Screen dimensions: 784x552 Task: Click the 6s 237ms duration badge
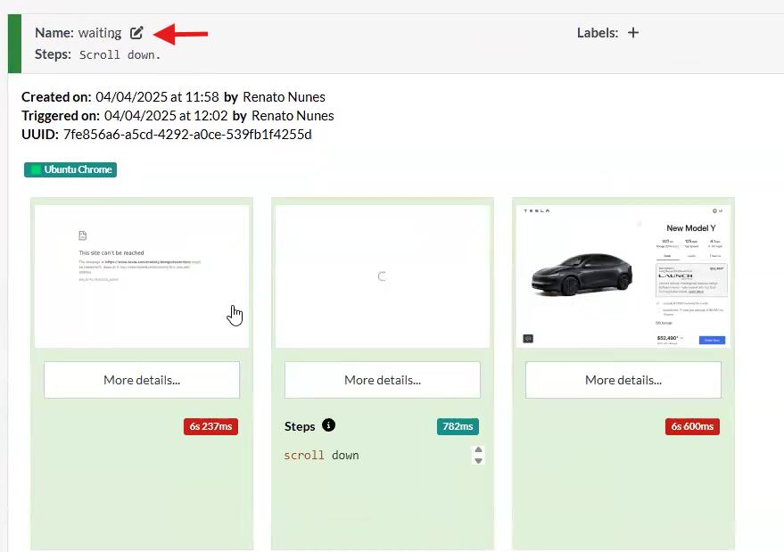tap(210, 426)
